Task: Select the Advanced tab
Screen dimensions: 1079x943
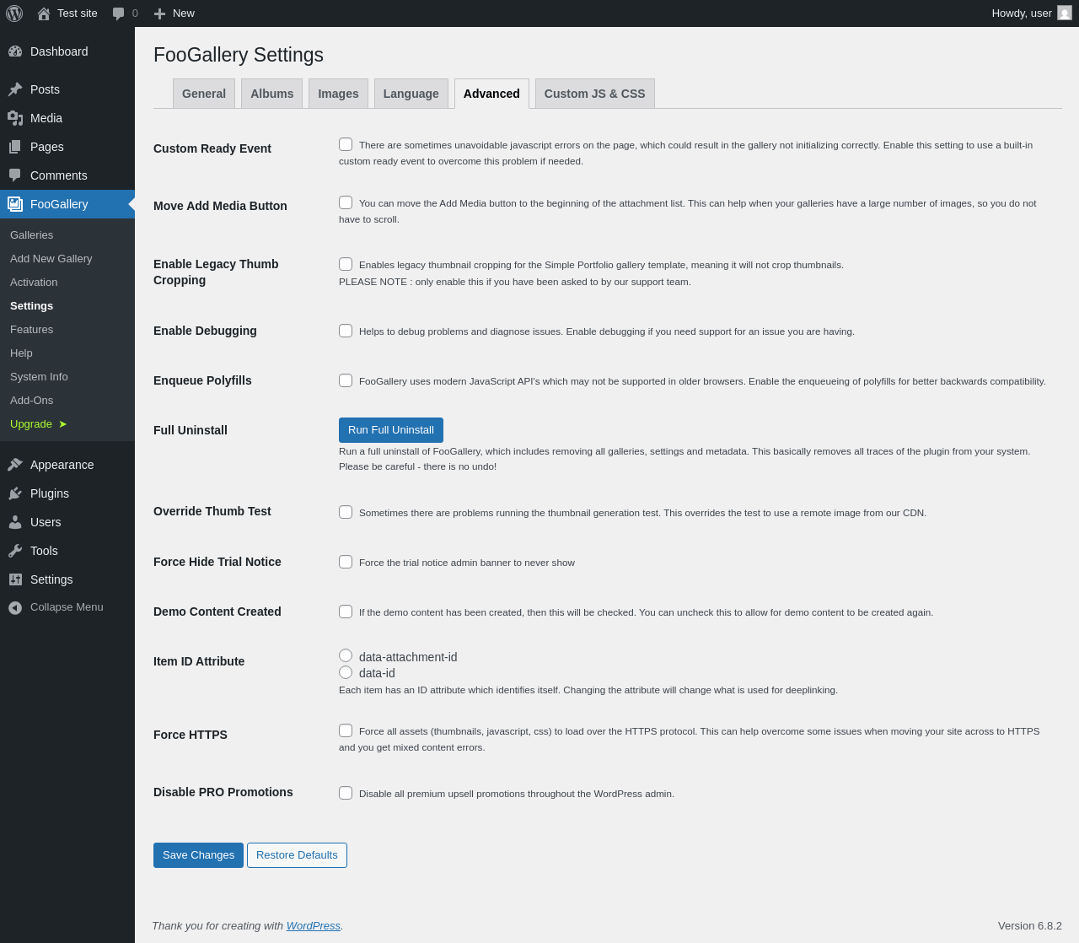Action: point(491,94)
